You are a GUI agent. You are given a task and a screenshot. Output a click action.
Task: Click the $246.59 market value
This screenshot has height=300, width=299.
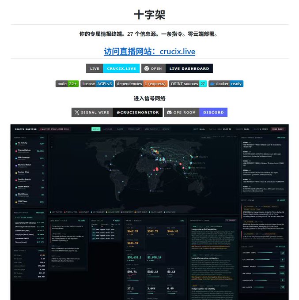click(133, 243)
